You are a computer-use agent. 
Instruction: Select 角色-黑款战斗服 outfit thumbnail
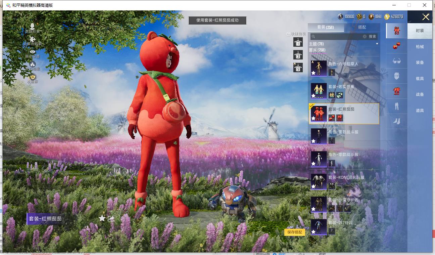pos(319,136)
